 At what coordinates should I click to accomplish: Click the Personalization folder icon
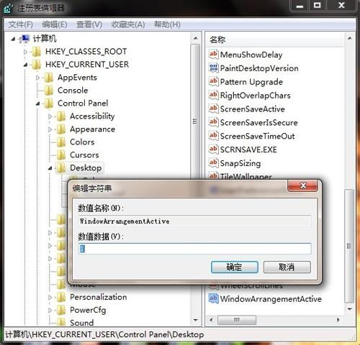[x=61, y=298]
